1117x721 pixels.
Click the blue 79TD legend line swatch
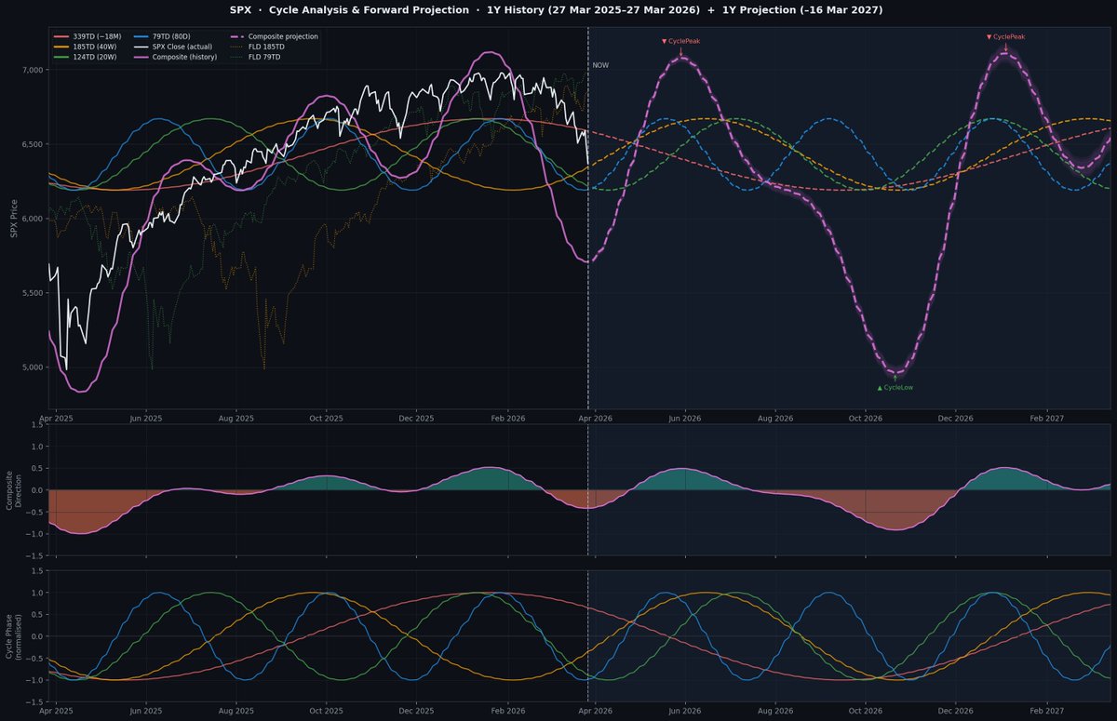tap(141, 36)
